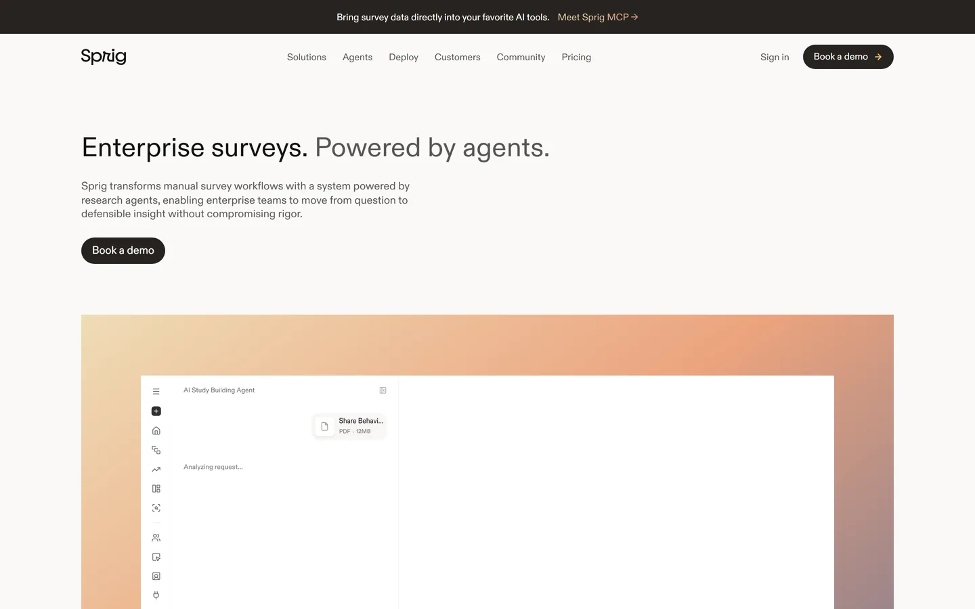
Task: Collapse the AI Study Building Agent panel
Action: 383,390
